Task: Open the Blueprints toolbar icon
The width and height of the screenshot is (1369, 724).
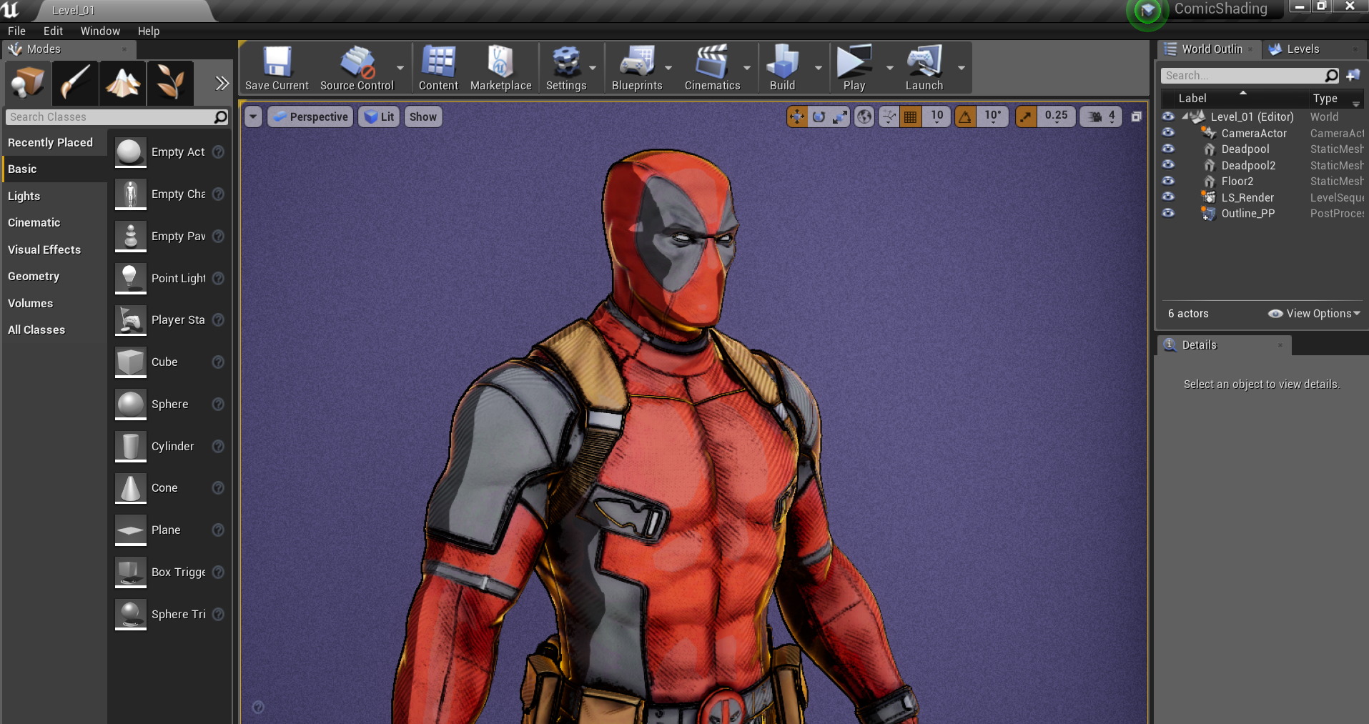Action: (x=637, y=68)
